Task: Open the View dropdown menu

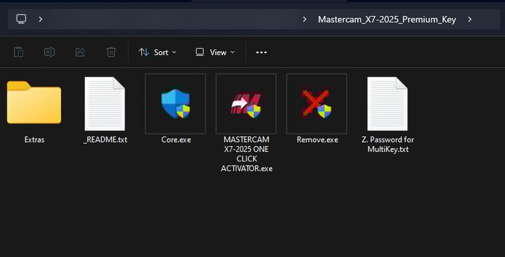Action: coord(215,52)
